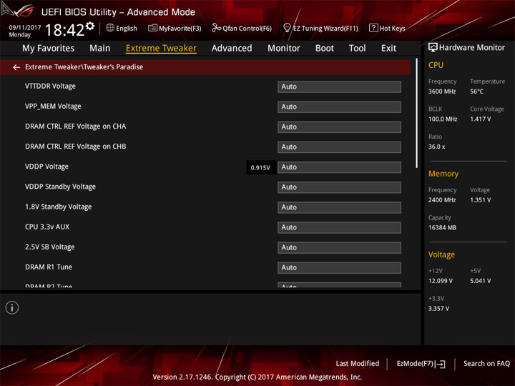Screen dimensions: 515x386
Task: Click CPU frequency 3600 MHz value
Action: point(442,91)
